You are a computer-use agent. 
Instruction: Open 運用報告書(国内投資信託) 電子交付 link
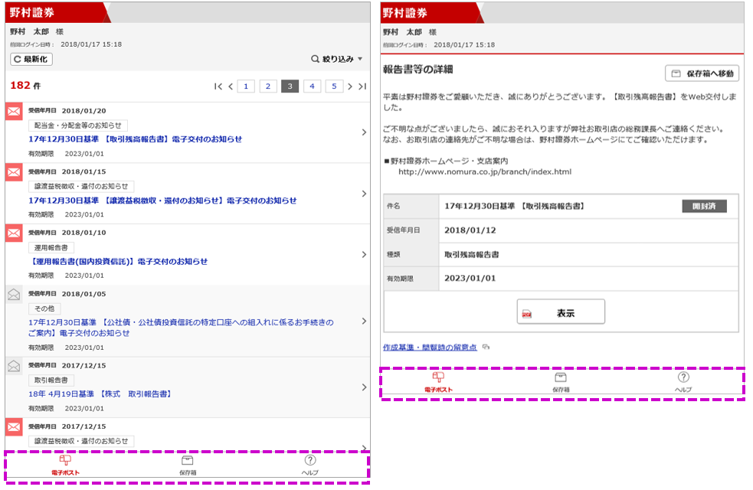pyautogui.click(x=118, y=262)
